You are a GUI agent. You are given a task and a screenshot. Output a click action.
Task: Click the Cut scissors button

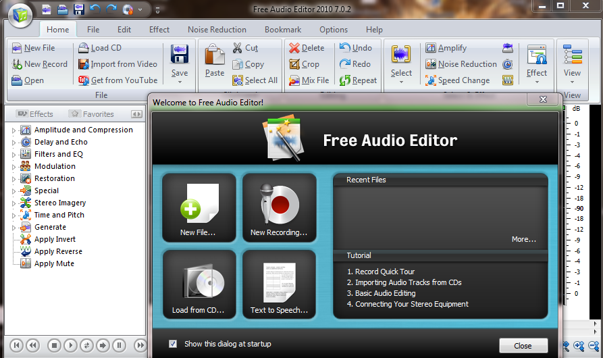[245, 48]
